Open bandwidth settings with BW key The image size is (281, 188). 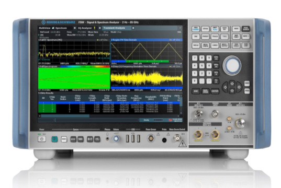(x=196, y=37)
